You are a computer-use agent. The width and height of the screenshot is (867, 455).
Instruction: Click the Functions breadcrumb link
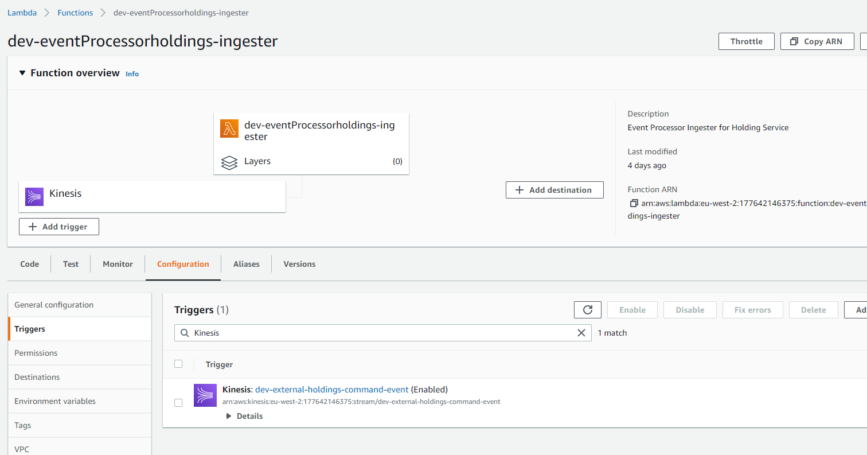pos(75,13)
